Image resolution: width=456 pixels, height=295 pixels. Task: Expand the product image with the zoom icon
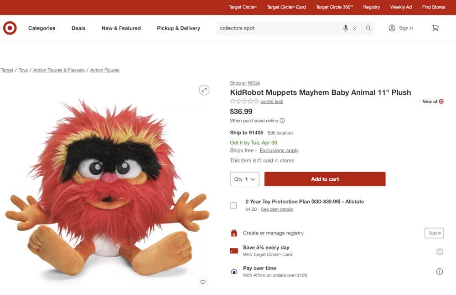[204, 90]
